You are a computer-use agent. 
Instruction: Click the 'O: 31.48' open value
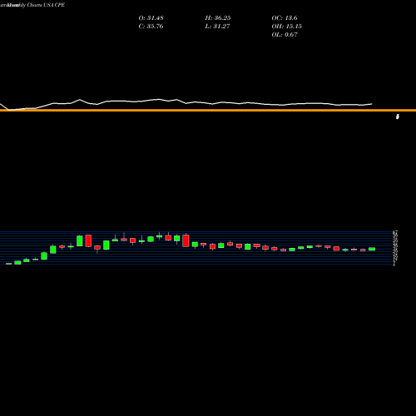point(151,18)
